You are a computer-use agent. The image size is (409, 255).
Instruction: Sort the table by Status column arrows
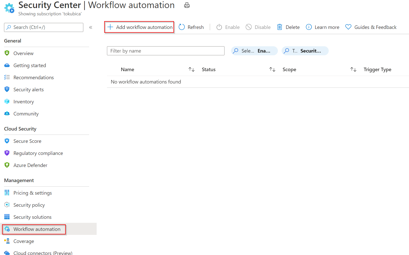pyautogui.click(x=272, y=69)
